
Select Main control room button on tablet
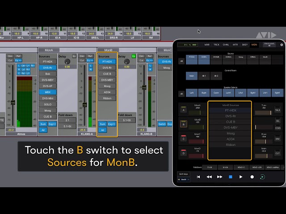point(192,76)
